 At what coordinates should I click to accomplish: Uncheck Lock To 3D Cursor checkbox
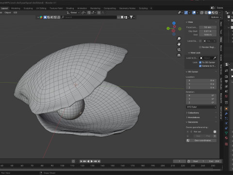click(x=200, y=62)
